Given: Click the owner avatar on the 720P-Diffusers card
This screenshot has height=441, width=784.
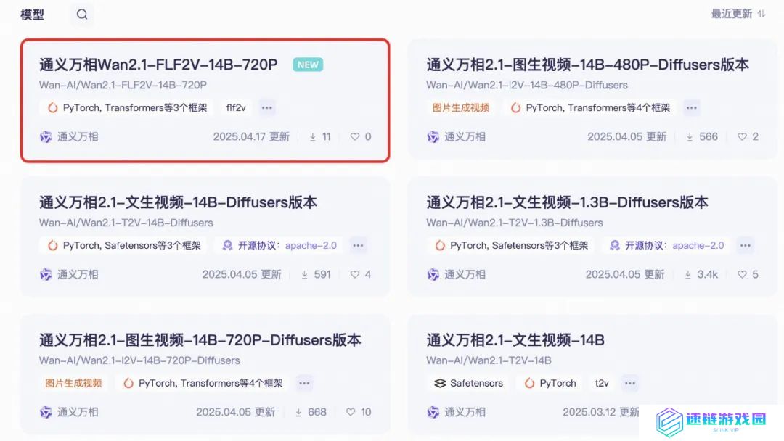Looking at the screenshot, I should 46,413.
